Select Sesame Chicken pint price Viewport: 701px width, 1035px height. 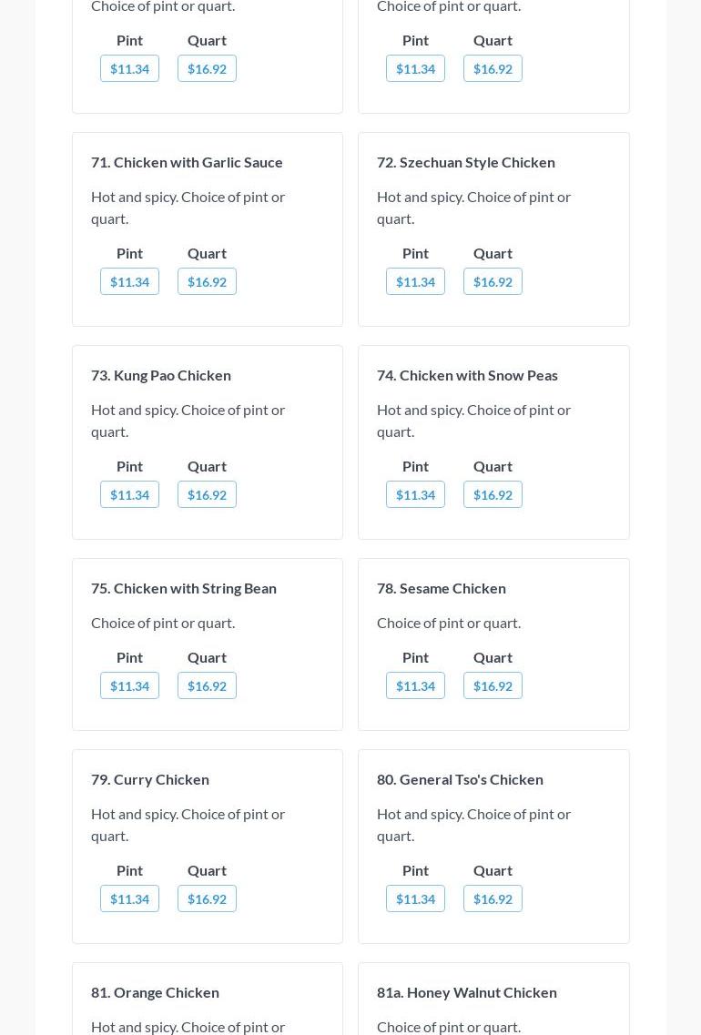[x=415, y=685]
